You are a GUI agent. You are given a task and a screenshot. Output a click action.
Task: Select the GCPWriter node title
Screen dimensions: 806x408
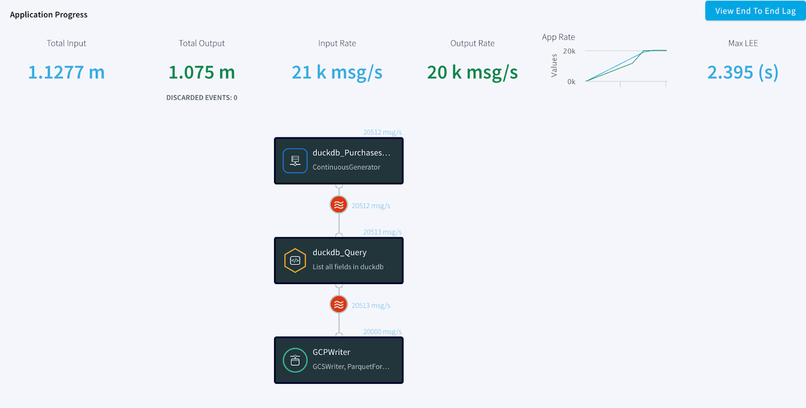[331, 352]
